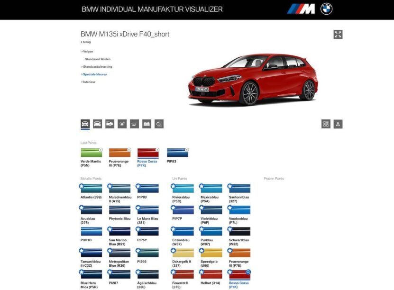Expand the Interieur section
394x290 pixels.
click(88, 82)
